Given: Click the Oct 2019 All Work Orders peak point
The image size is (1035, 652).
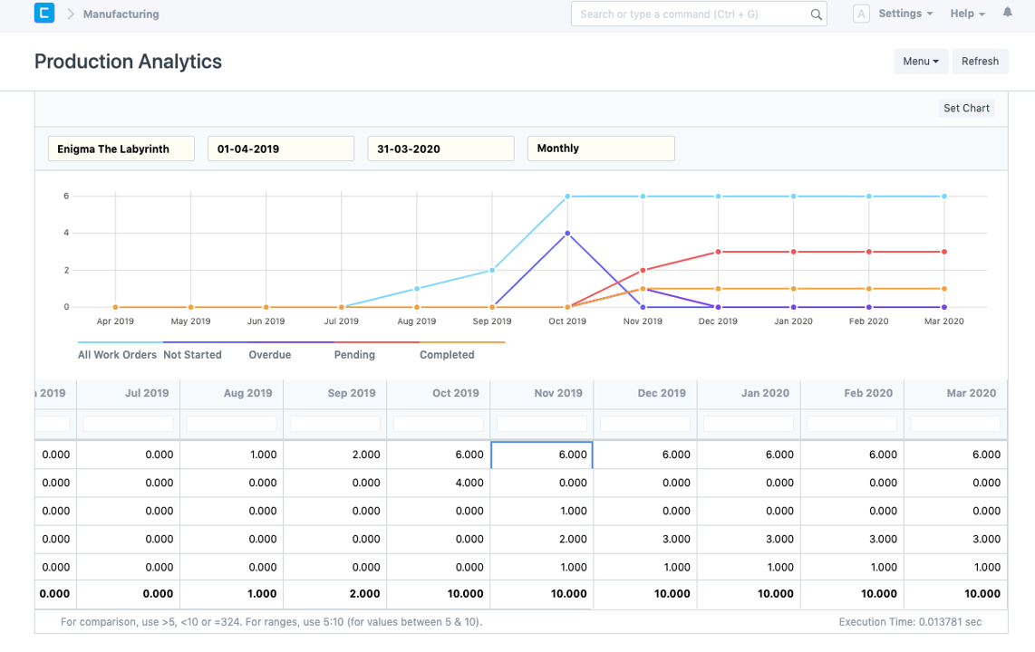Looking at the screenshot, I should pyautogui.click(x=567, y=196).
